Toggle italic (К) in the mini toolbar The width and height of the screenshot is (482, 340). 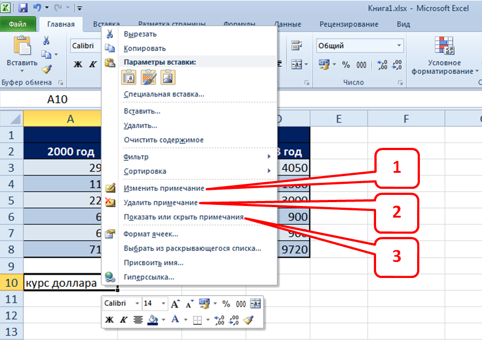tap(124, 320)
